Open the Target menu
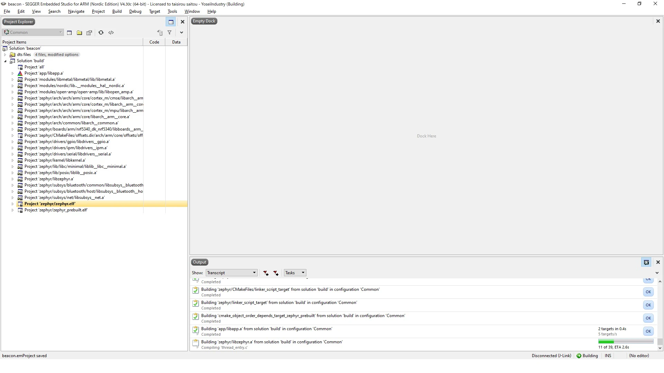664x373 pixels. [155, 11]
